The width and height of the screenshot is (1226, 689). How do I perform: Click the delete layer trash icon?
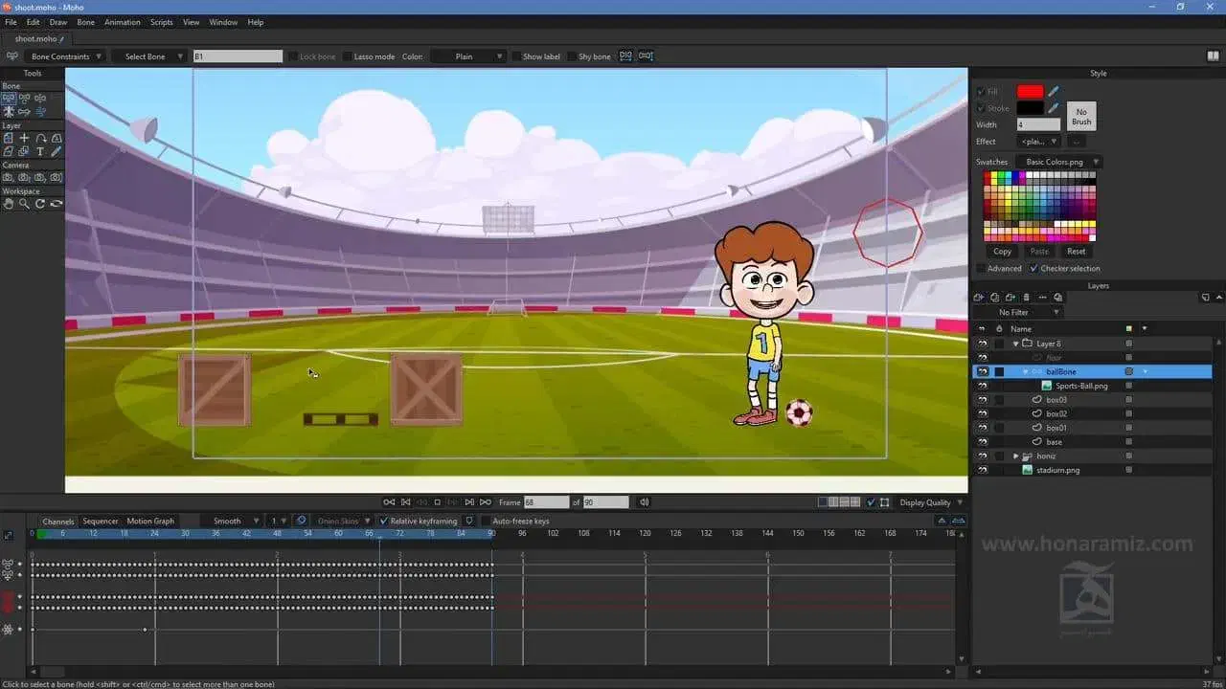coord(1027,298)
